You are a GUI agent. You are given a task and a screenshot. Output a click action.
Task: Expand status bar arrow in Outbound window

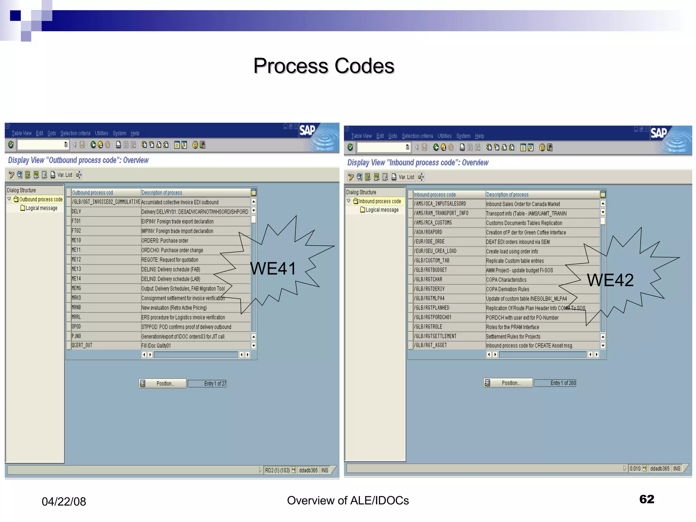click(260, 470)
